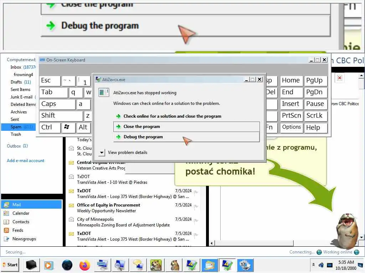Choose Close the program in Ati2avcx.exe dialog
This screenshot has height=273, width=365.
(186, 127)
